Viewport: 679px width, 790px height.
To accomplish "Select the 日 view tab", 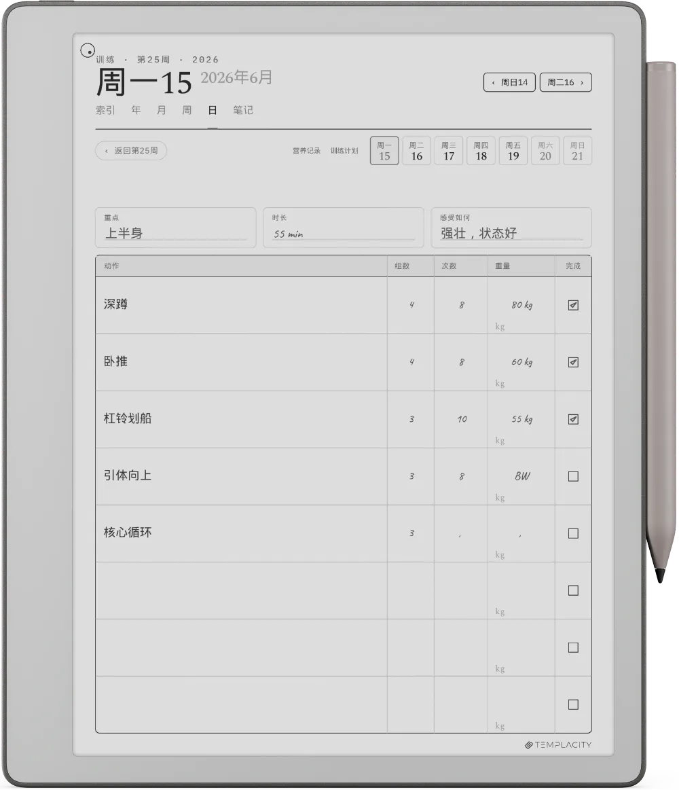I will (x=213, y=110).
